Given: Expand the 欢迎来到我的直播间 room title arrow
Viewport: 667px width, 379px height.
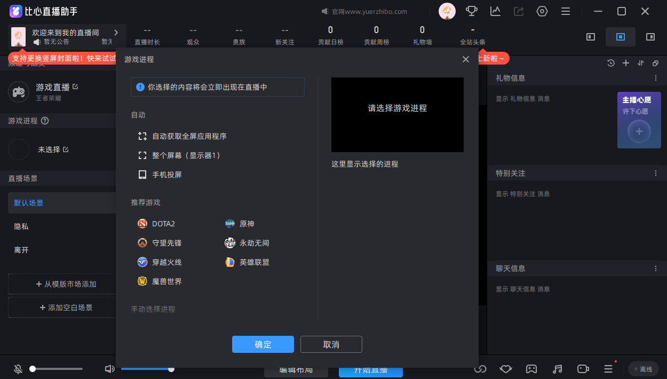Looking at the screenshot, I should click(116, 33).
